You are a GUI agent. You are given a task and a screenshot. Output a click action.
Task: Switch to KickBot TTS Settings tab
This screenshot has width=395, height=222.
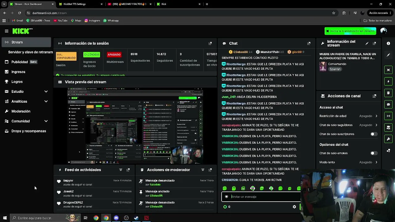point(81,4)
